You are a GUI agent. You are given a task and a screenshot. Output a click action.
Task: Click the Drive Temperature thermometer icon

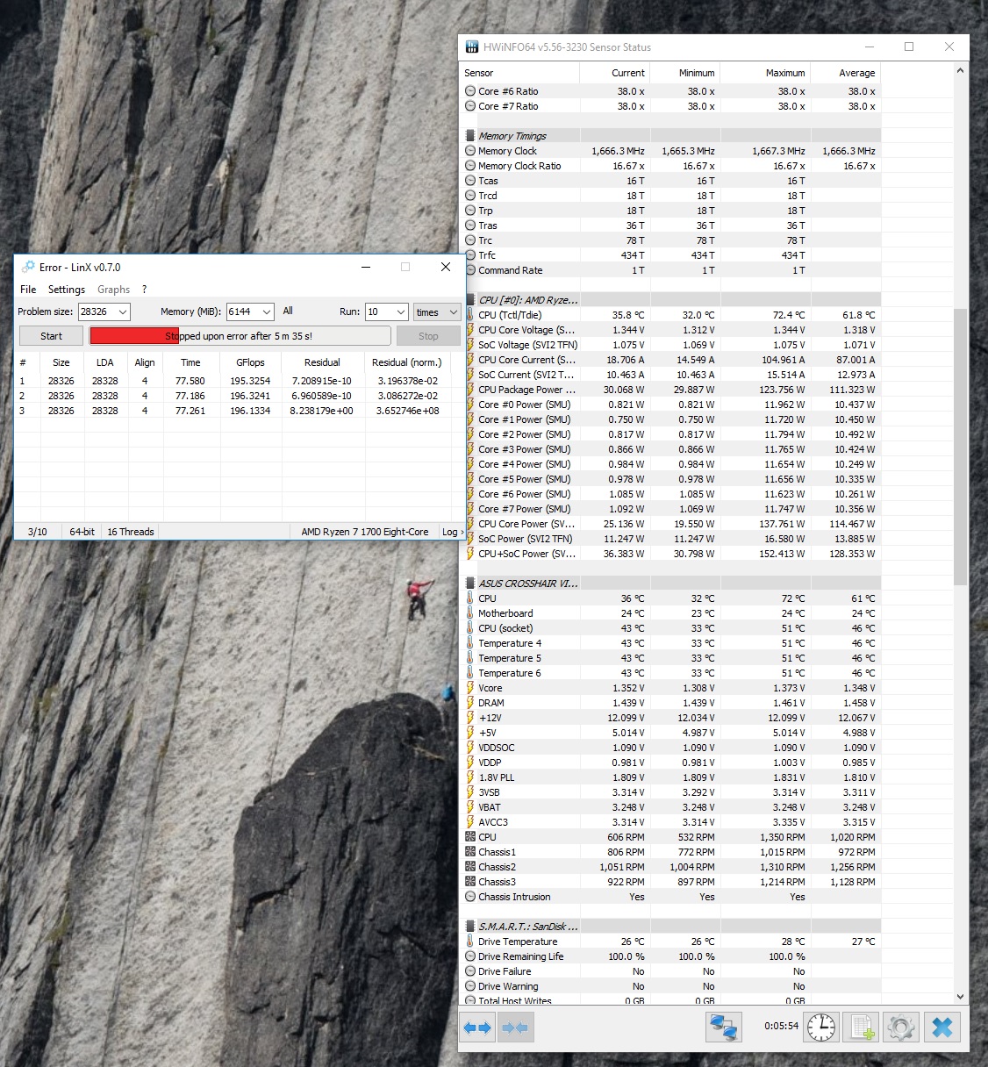[471, 942]
